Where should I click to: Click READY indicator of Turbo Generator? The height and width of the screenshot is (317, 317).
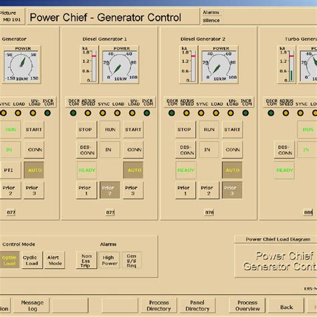(x=284, y=170)
